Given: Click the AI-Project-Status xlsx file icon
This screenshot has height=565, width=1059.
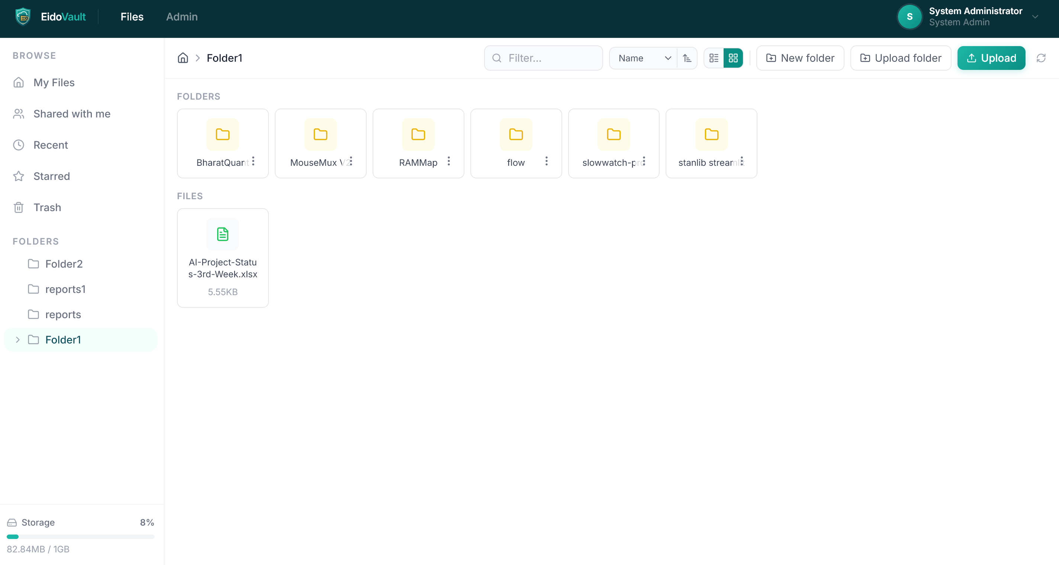Looking at the screenshot, I should pyautogui.click(x=222, y=234).
